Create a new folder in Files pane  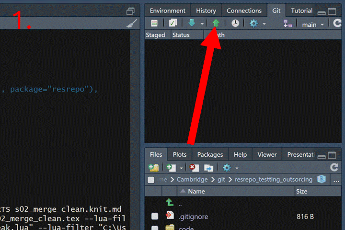154,168
